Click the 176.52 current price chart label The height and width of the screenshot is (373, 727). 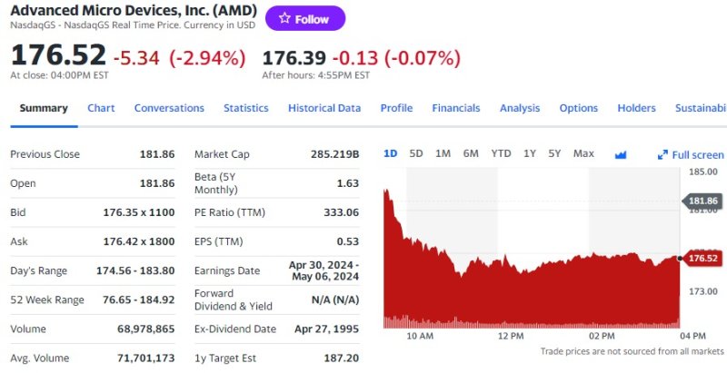pos(702,258)
